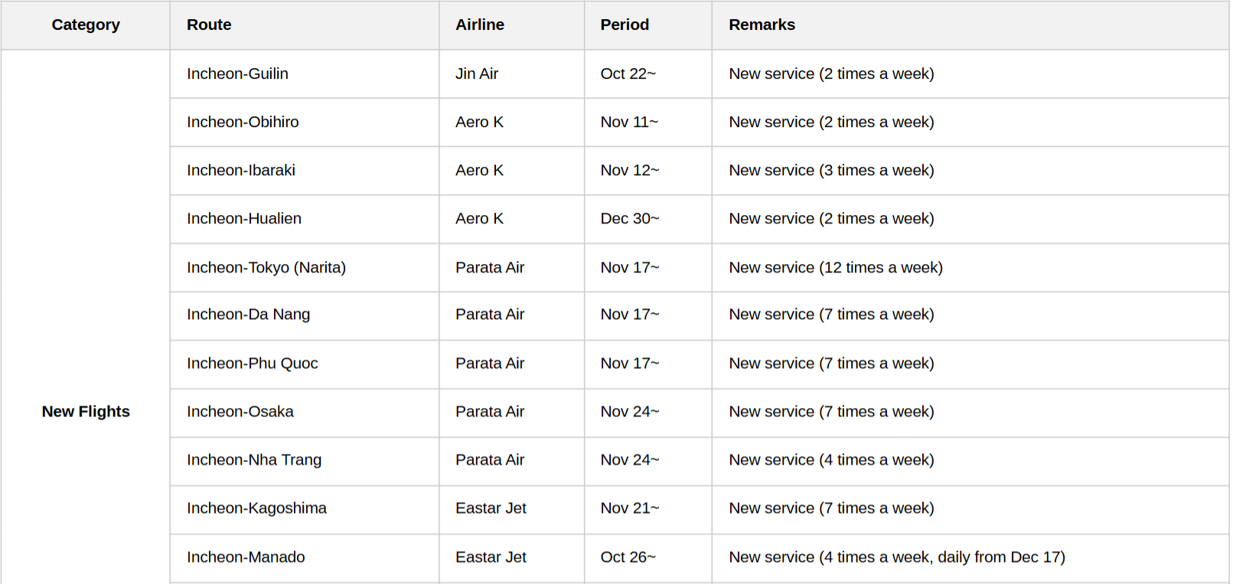Select the Incheon-Ibaraki route
This screenshot has width=1233, height=584.
[240, 170]
